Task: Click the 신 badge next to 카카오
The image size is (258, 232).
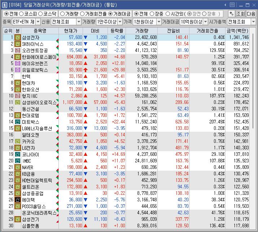Action: [x=18, y=141]
